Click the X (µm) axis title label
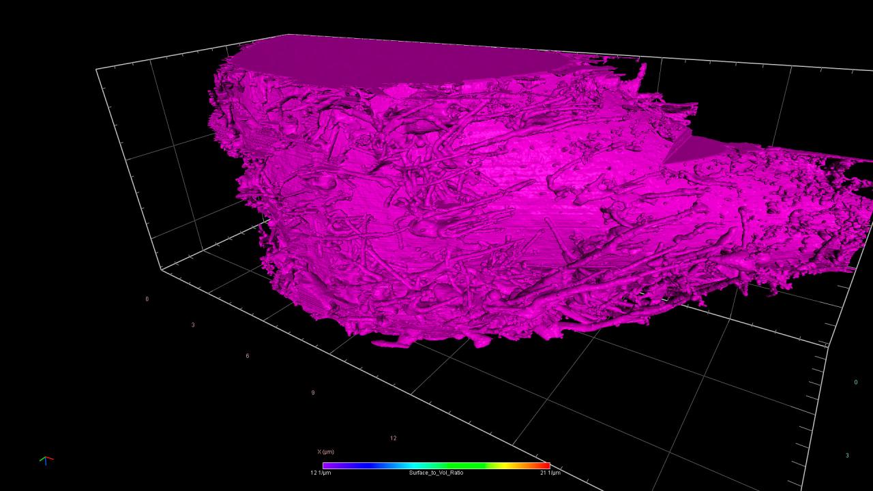Image resolution: width=873 pixels, height=491 pixels. pyautogui.click(x=326, y=450)
